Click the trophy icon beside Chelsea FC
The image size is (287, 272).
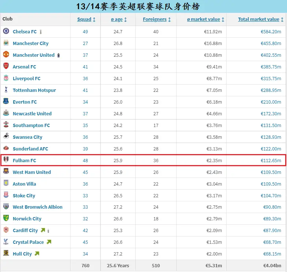click(x=41, y=32)
